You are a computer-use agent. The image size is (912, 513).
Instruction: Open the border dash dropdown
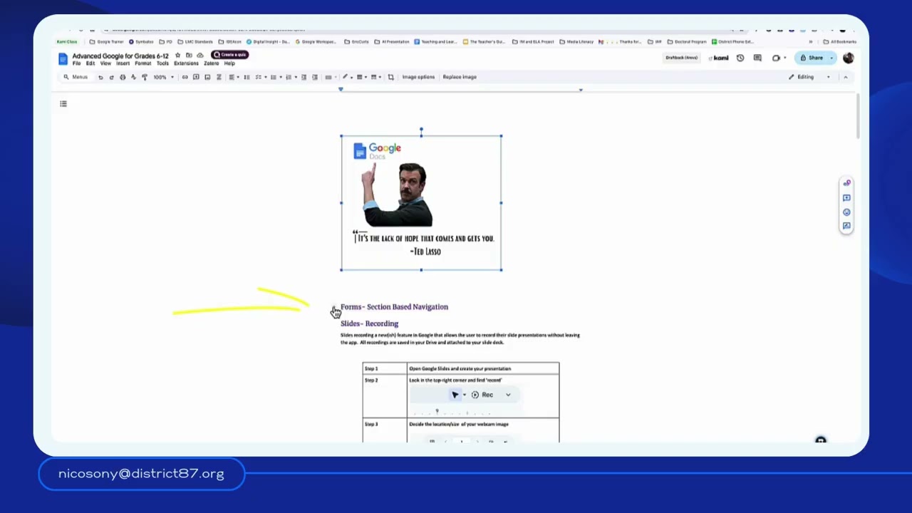pyautogui.click(x=376, y=77)
